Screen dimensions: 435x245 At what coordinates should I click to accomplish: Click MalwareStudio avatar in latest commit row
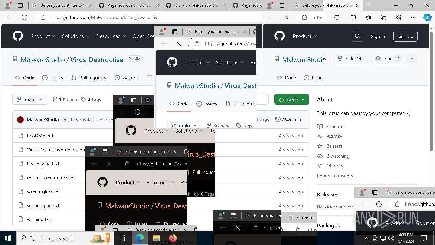(20, 120)
